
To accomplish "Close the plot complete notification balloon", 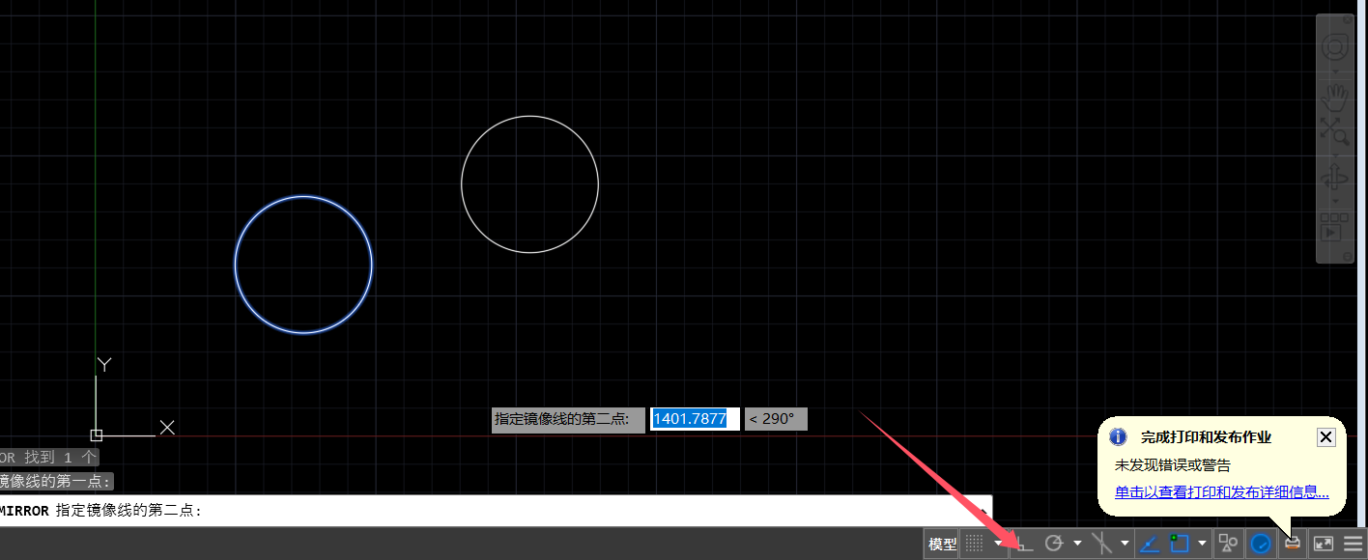I will coord(1326,437).
